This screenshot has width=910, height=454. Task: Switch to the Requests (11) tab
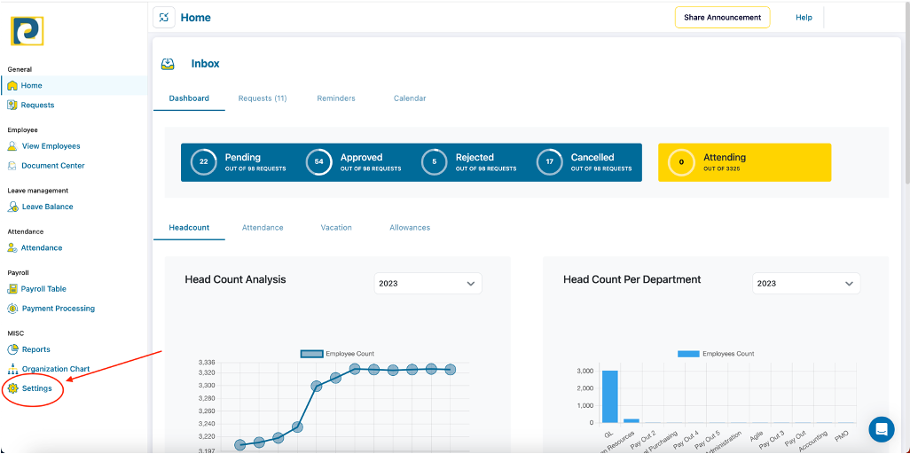(262, 98)
